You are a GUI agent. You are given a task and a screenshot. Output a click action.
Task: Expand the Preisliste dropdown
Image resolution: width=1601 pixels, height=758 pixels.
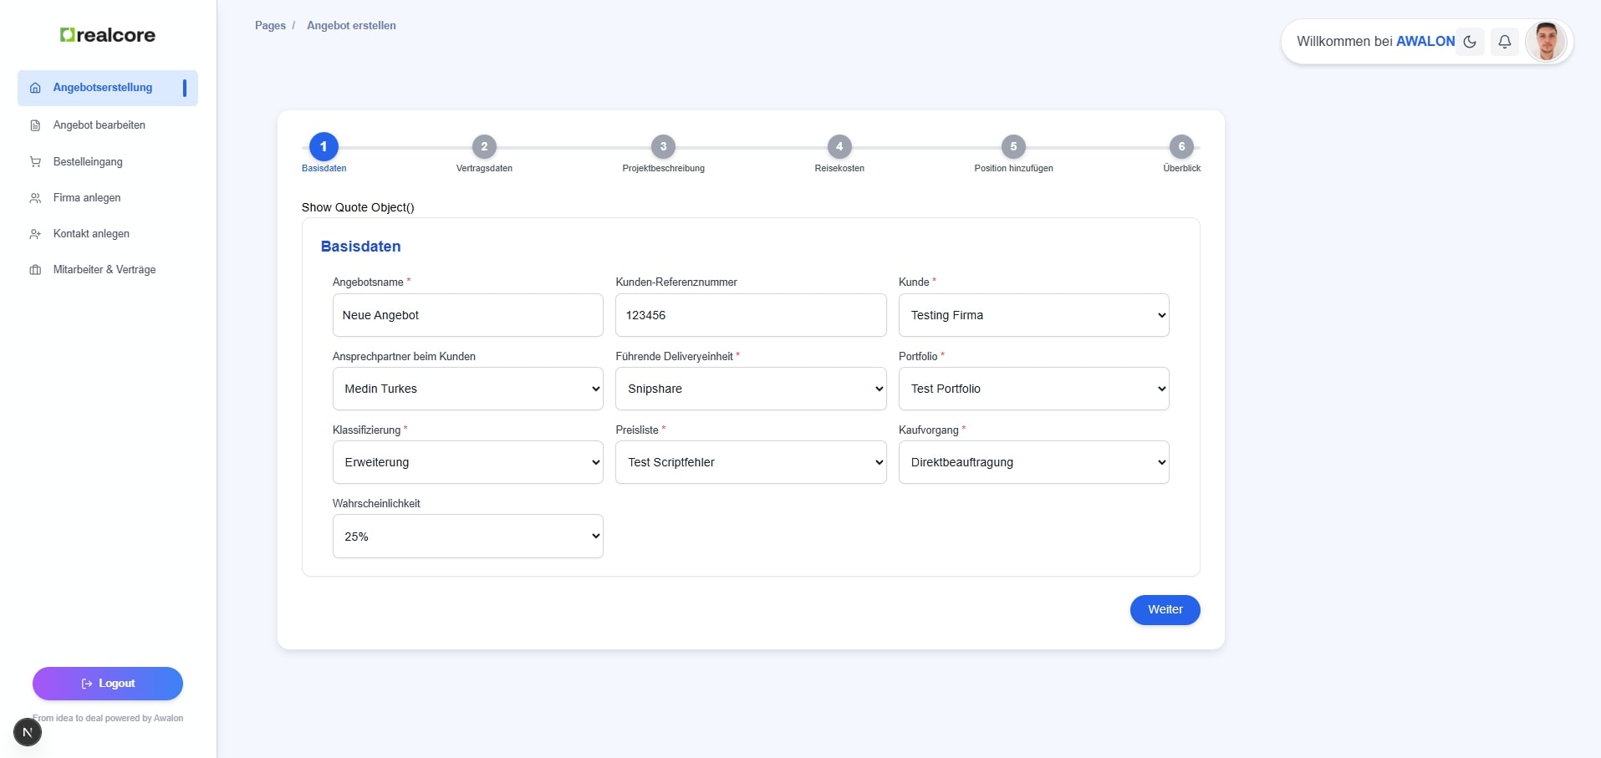[x=750, y=462]
